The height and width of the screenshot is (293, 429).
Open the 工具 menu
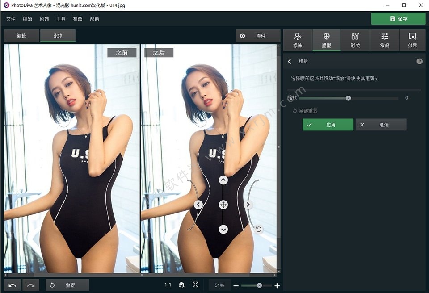61,19
